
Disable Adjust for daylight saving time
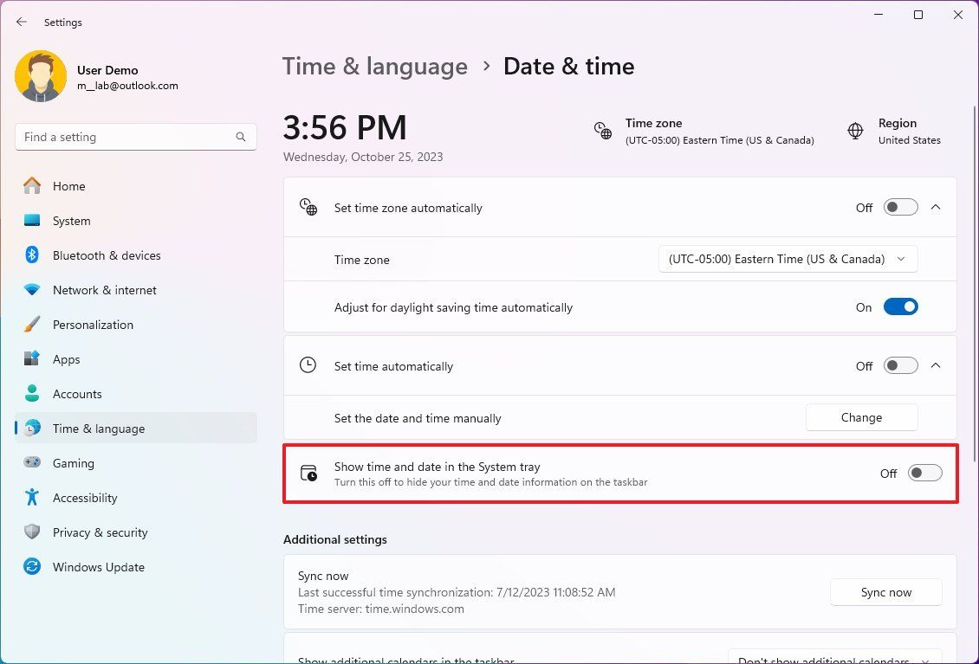click(x=901, y=306)
